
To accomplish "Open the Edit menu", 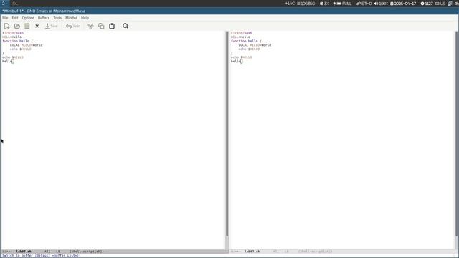I will click(15, 18).
